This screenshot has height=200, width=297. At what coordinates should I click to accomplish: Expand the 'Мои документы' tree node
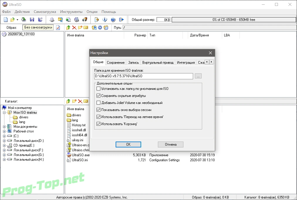point(4,127)
